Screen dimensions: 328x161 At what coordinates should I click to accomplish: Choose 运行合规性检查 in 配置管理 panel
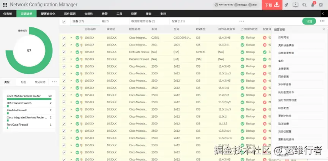(287, 100)
